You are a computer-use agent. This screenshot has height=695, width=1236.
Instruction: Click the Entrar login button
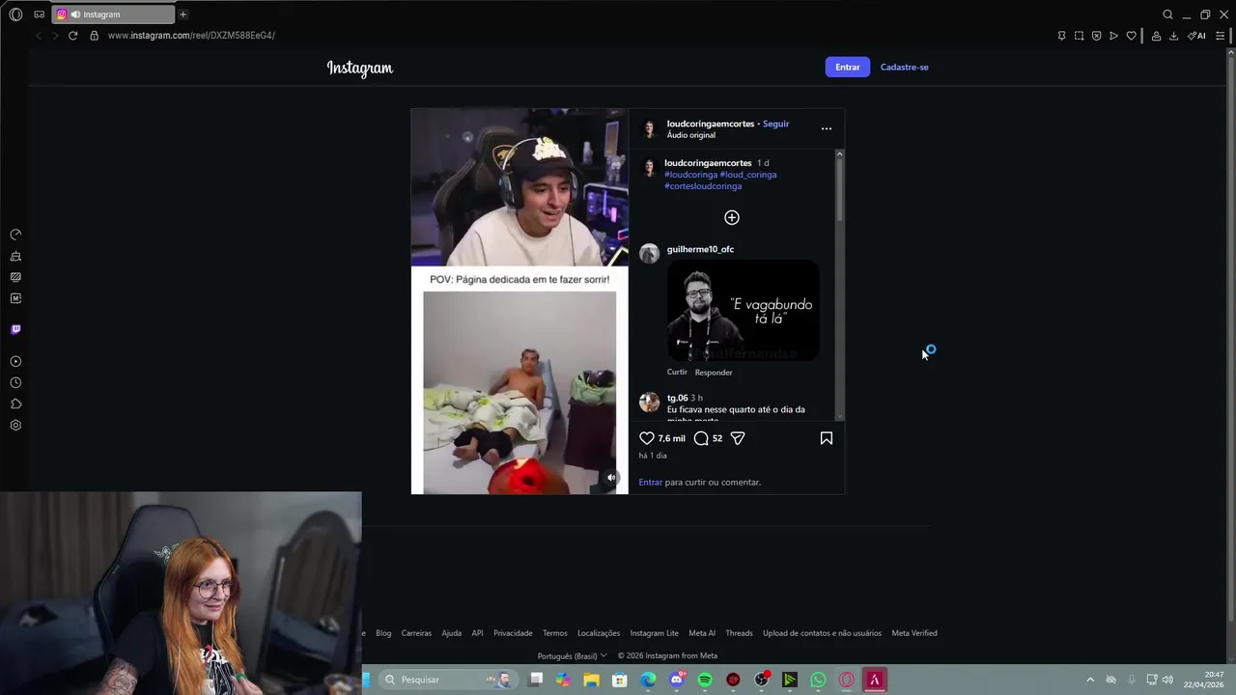[x=848, y=67]
